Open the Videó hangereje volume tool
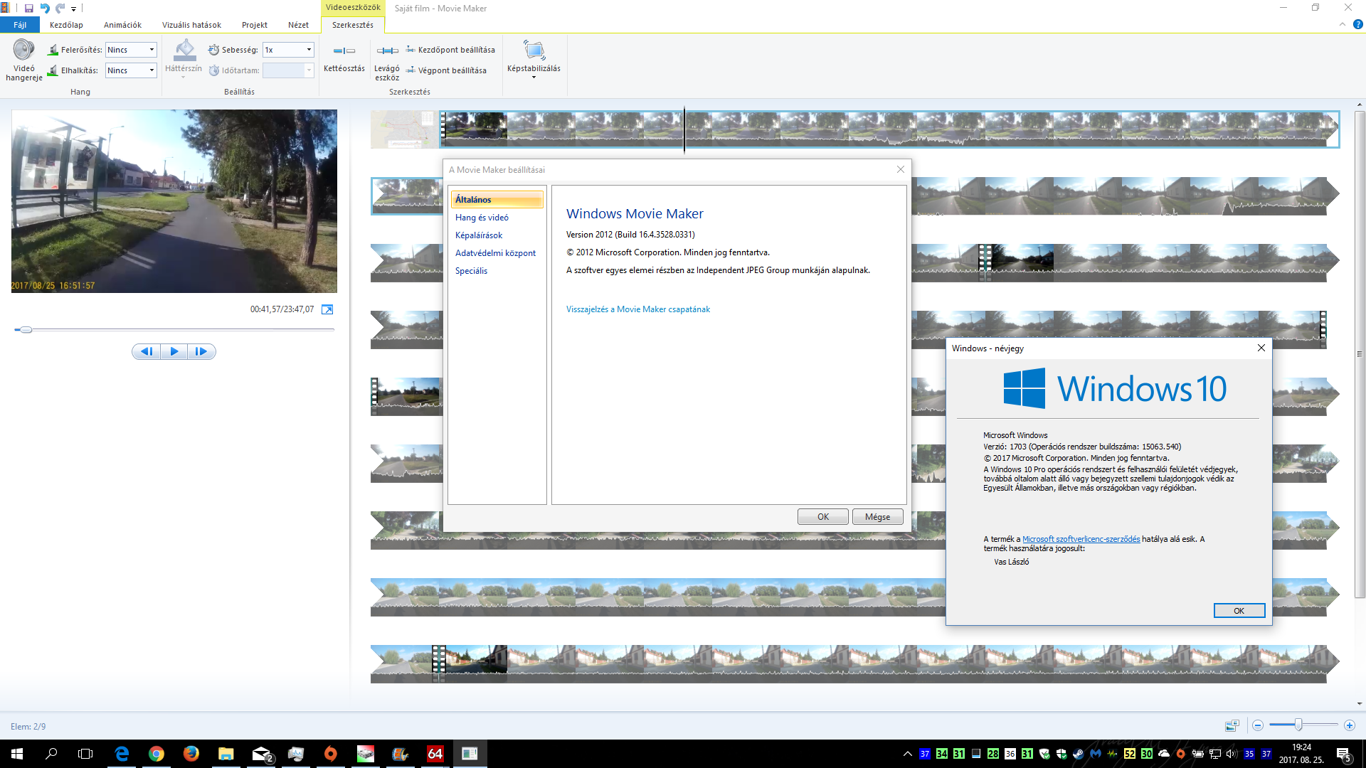This screenshot has height=768, width=1366. click(23, 61)
